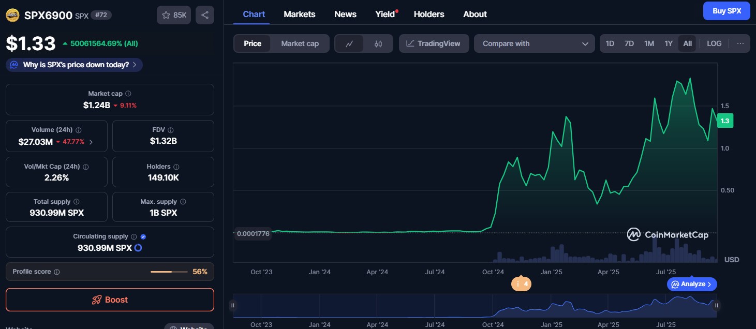Click the 2.26% Vol/Mkt Cap value

click(x=57, y=177)
